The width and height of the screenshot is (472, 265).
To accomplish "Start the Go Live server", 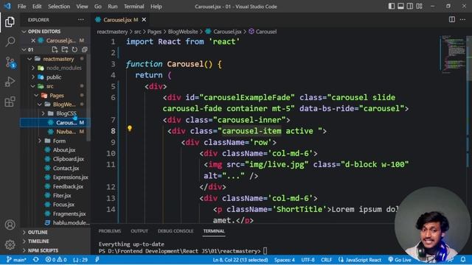I will [400, 260].
